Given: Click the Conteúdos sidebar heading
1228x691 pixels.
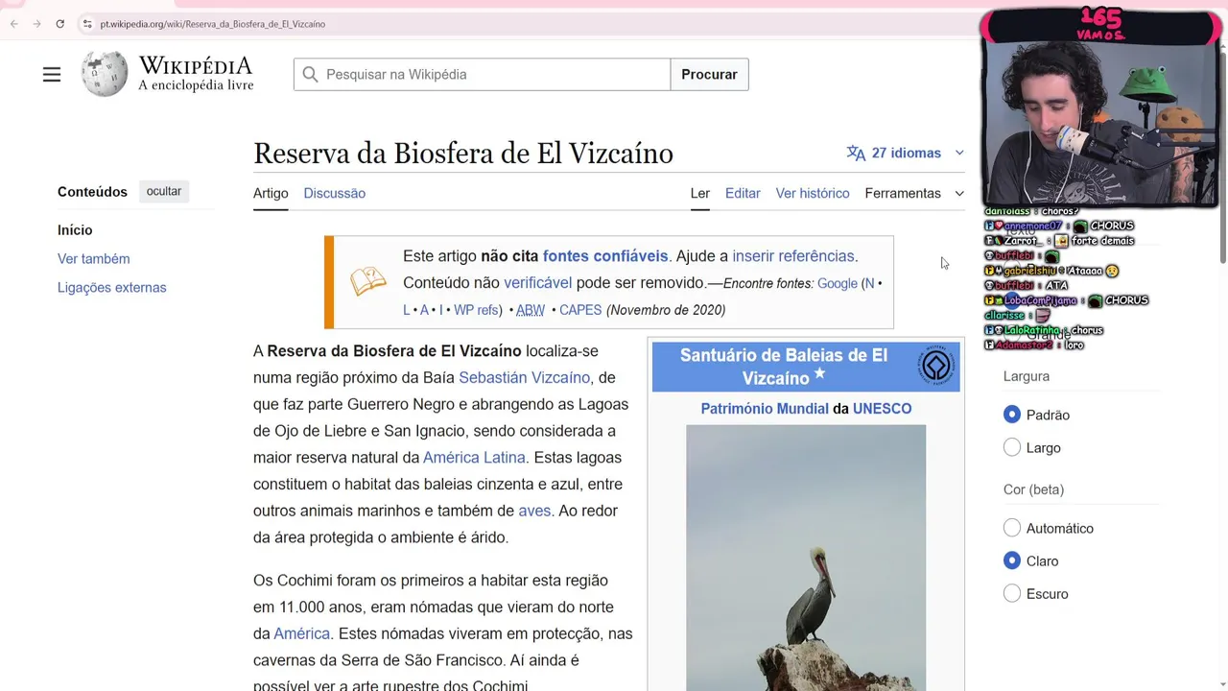Looking at the screenshot, I should pyautogui.click(x=92, y=192).
